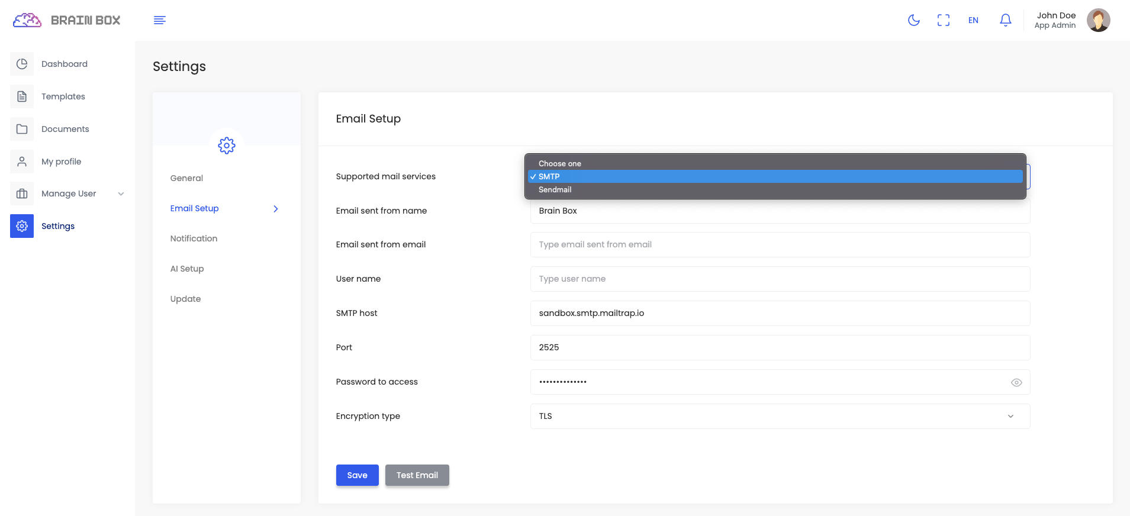Change language using EN selector
Viewport: 1130px width, 516px height.
click(x=973, y=20)
